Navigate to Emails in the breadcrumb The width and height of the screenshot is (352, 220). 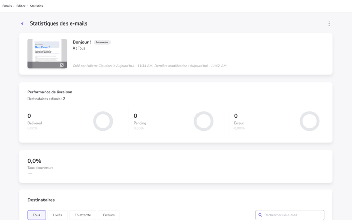7,6
